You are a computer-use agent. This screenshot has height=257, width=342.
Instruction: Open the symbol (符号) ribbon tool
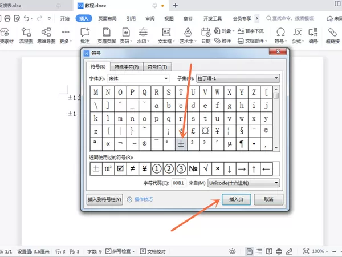pyautogui.click(x=280, y=35)
